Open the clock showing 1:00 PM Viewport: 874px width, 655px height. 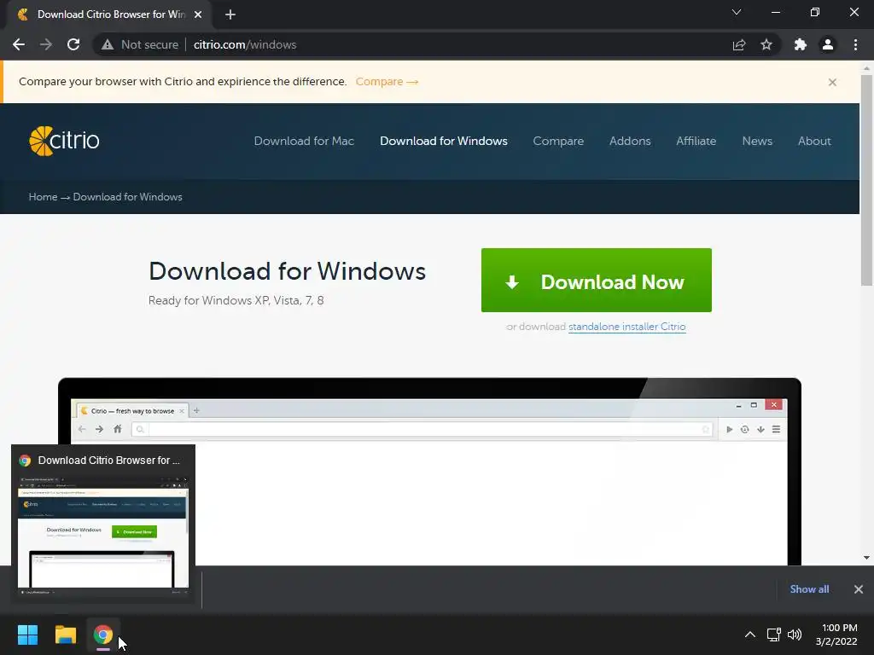point(836,635)
